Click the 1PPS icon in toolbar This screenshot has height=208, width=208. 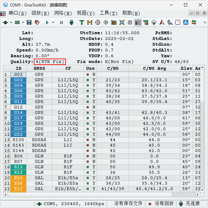click(x=186, y=22)
